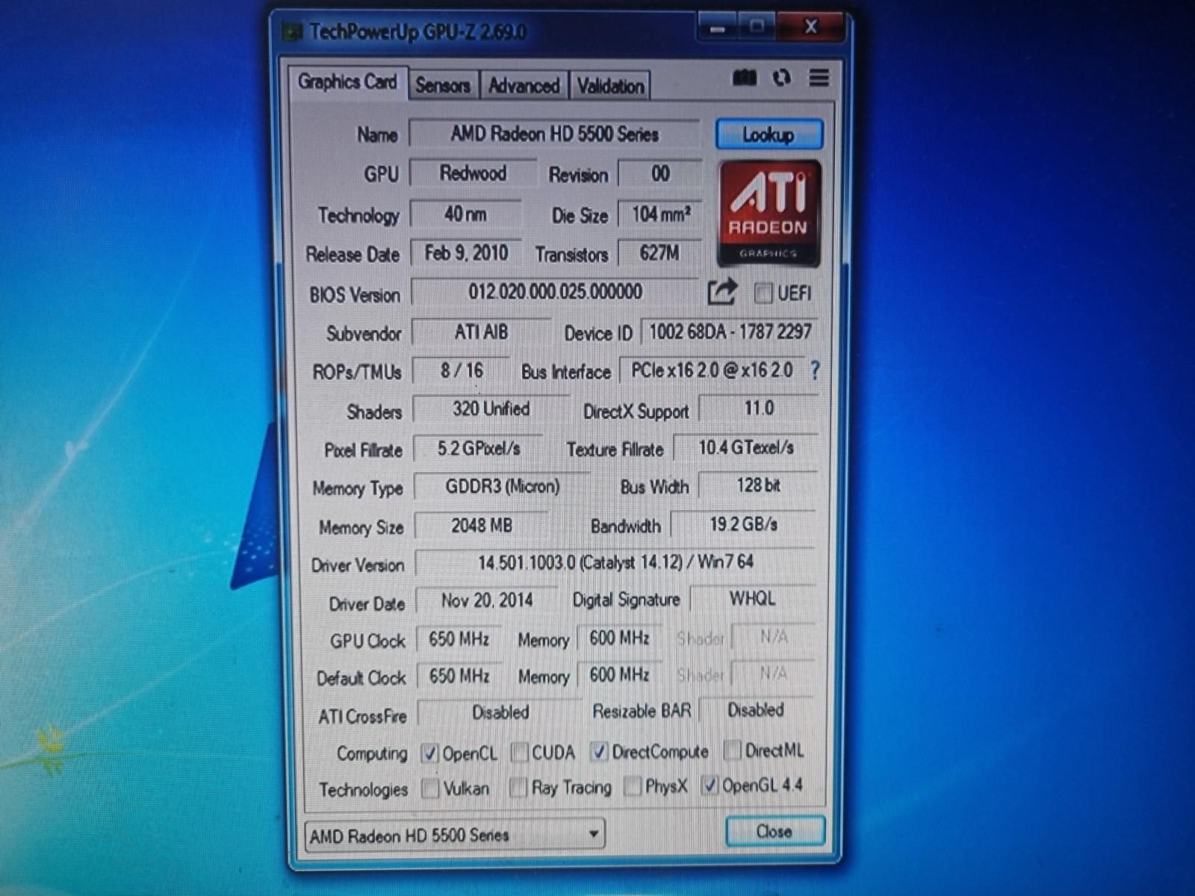Click the Memory Size value 2048 MB
The image size is (1195, 896).
click(x=482, y=526)
